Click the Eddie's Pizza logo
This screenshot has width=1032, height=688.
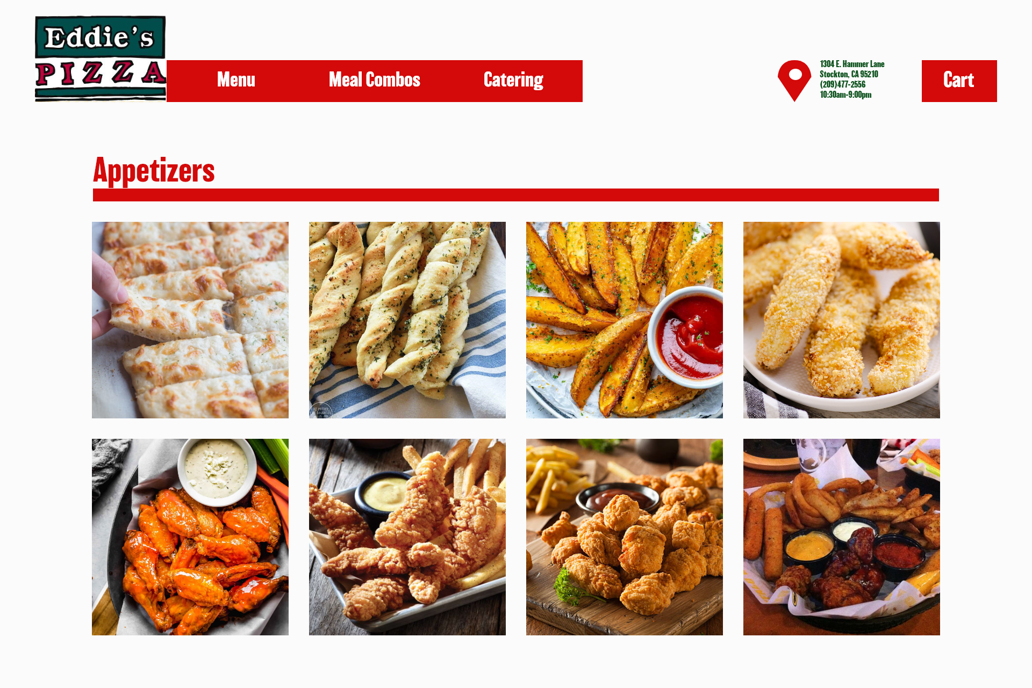pos(101,59)
